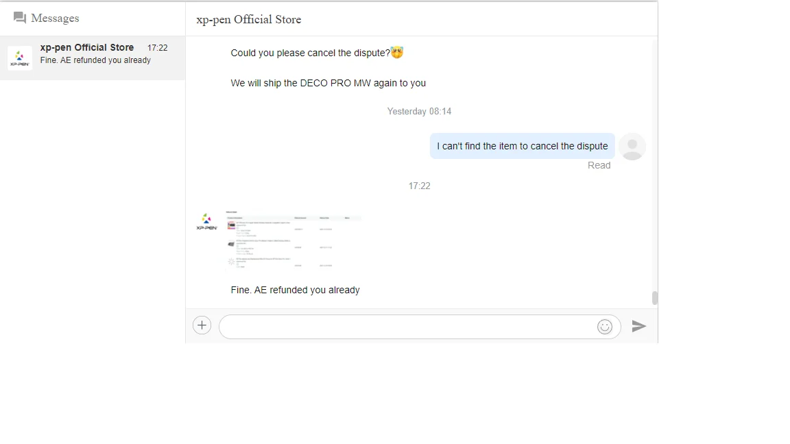Click the xp-pen Official Store chat header
Screen dimensions: 790x444
pos(249,19)
